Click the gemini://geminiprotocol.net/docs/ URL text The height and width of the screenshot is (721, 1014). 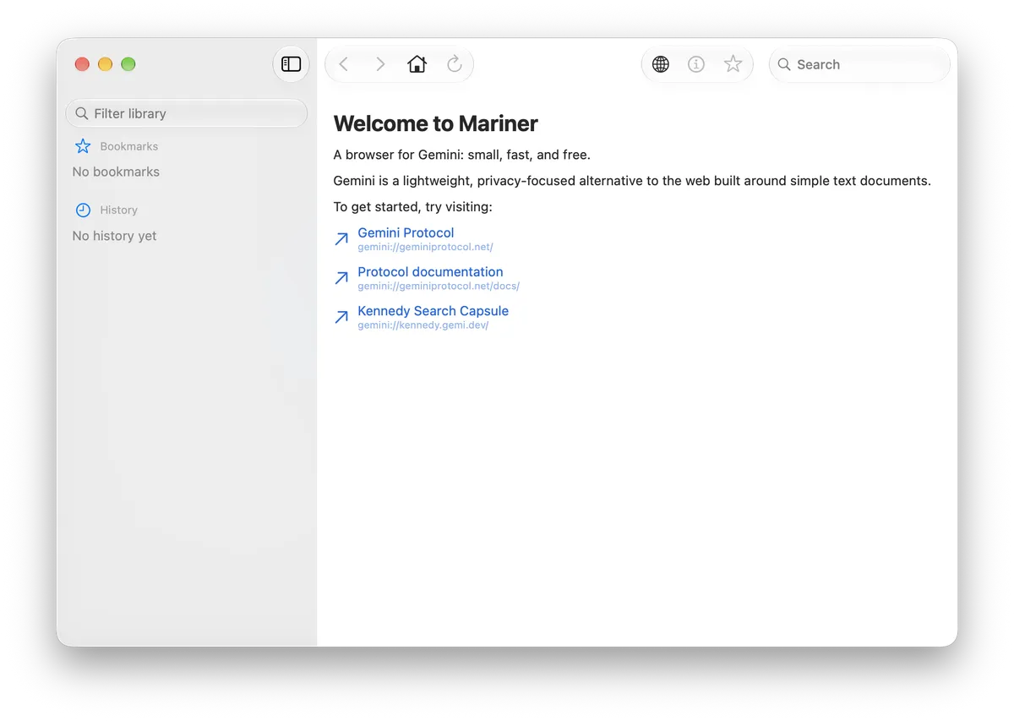click(x=439, y=286)
